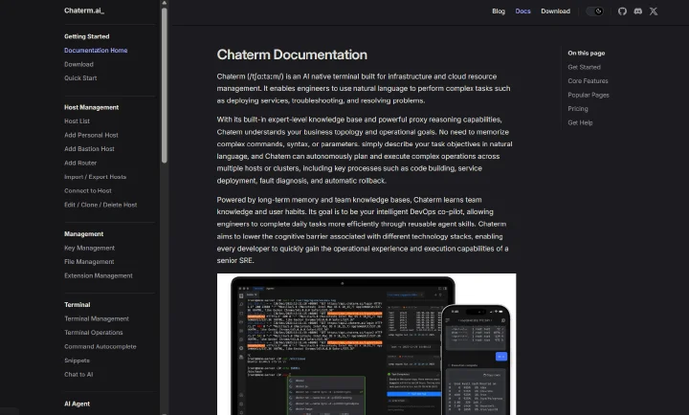Image resolution: width=689 pixels, height=415 pixels.
Task: Open Chat to AI page
Action: click(78, 375)
